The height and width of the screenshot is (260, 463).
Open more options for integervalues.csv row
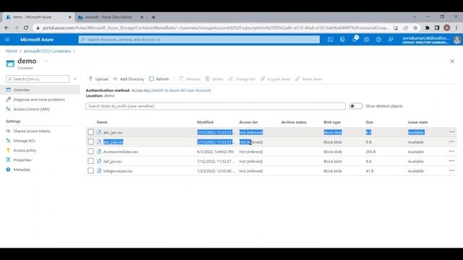(x=451, y=170)
